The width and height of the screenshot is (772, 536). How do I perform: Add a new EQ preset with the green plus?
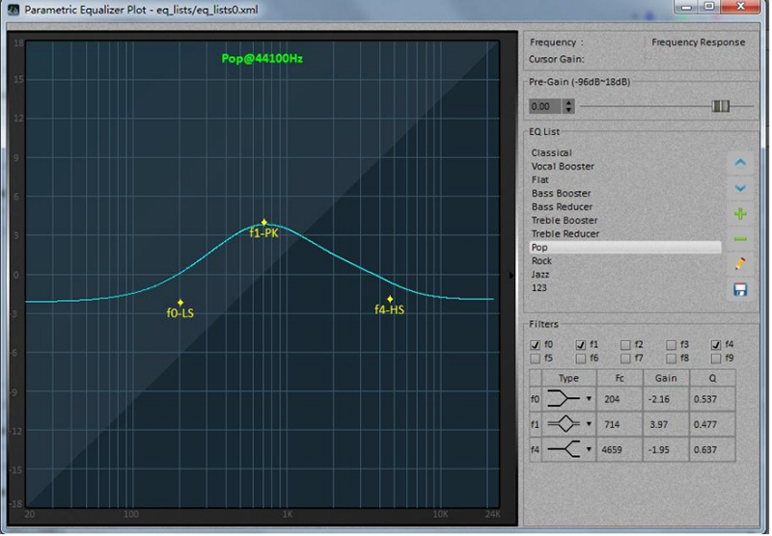point(740,214)
